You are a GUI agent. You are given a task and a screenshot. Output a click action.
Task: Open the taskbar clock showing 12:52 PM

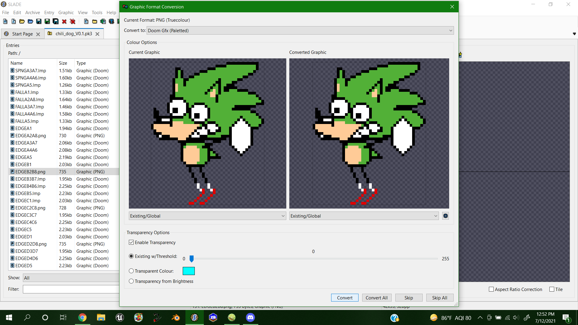pos(545,317)
